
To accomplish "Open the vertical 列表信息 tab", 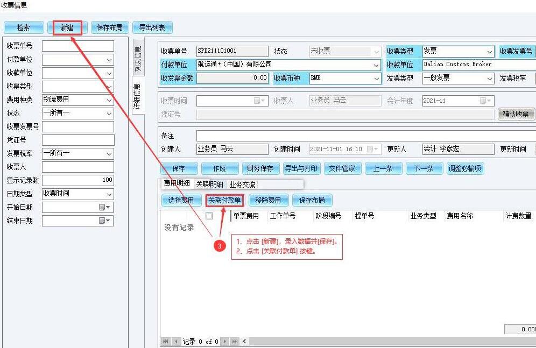I will click(138, 59).
